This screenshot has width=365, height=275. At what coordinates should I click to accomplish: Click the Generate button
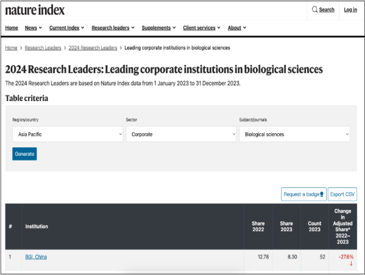coord(24,154)
